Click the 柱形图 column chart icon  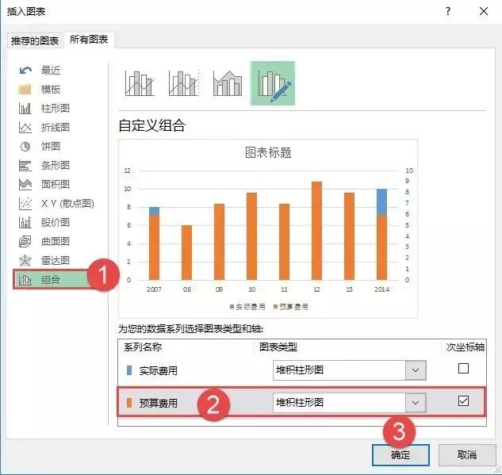tap(25, 108)
